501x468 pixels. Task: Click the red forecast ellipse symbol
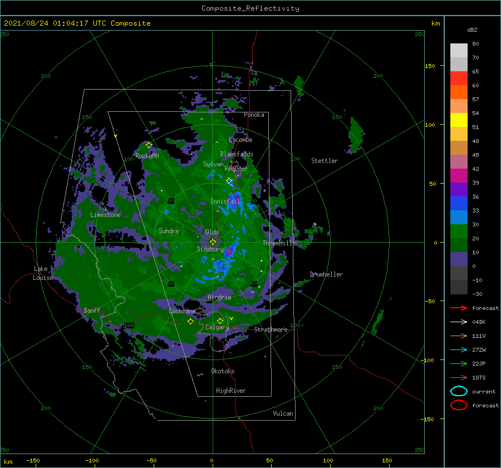point(459,405)
